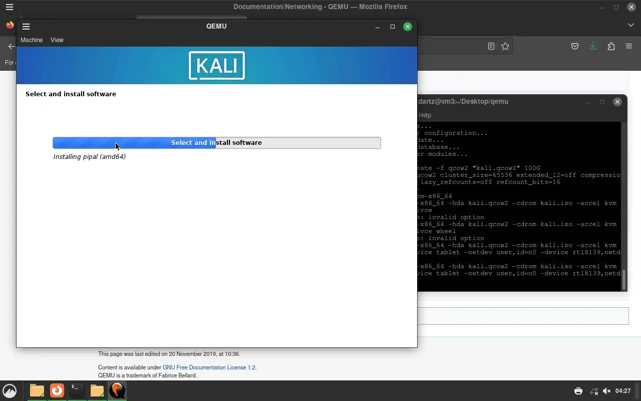The image size is (641, 401).
Task: Close the QEMU window with green button
Action: click(408, 27)
